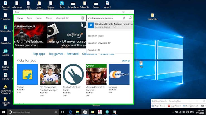The width and height of the screenshot is (206, 115).
Task: Open NFL Showdown Football Manager tile
Action: tap(50, 74)
